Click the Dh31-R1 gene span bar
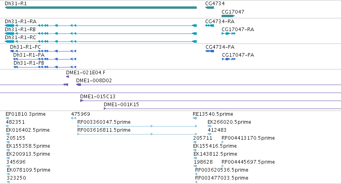The width and height of the screenshot is (341, 184). [101, 8]
